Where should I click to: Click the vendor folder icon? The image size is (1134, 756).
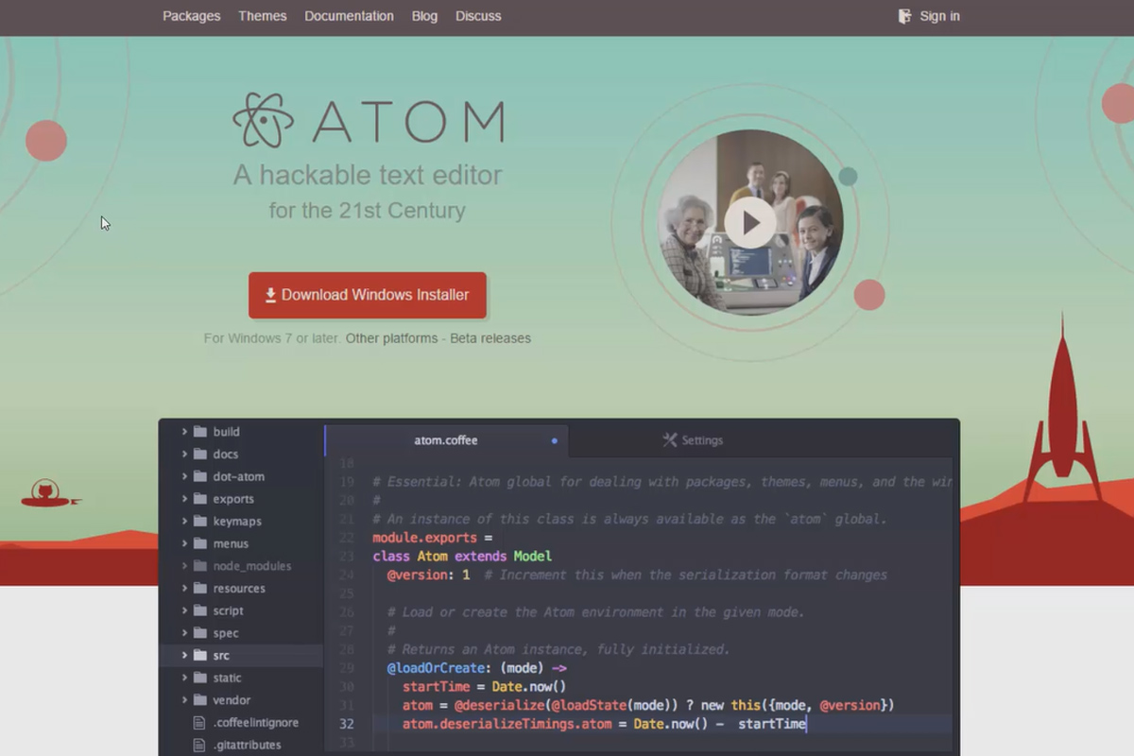pyautogui.click(x=199, y=700)
